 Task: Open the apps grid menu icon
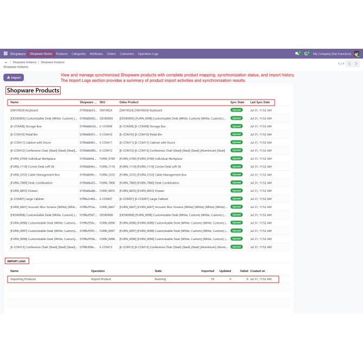click(x=5, y=54)
